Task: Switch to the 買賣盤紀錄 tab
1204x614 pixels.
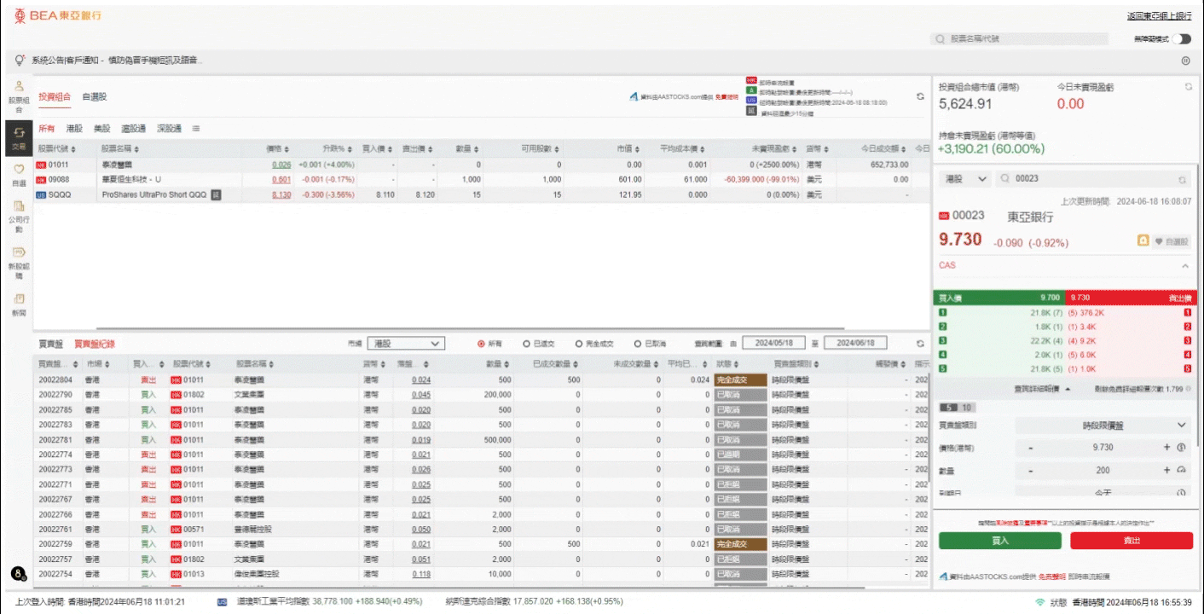Action: (x=95, y=344)
